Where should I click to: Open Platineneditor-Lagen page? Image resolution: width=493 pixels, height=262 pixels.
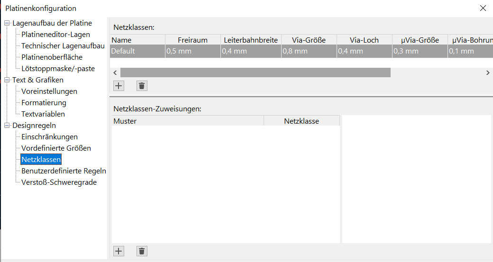(x=55, y=35)
